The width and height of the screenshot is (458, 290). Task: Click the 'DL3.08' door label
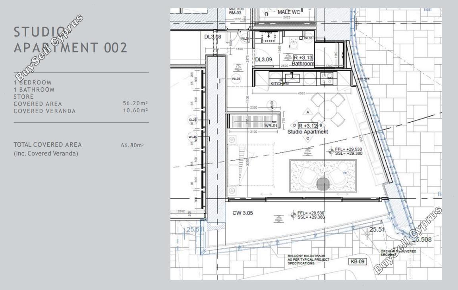(x=213, y=37)
